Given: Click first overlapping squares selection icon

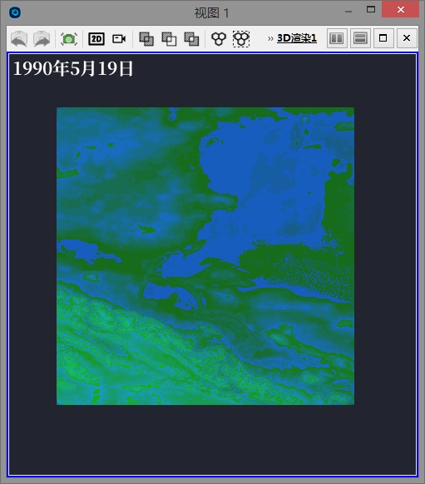Looking at the screenshot, I should click(146, 39).
